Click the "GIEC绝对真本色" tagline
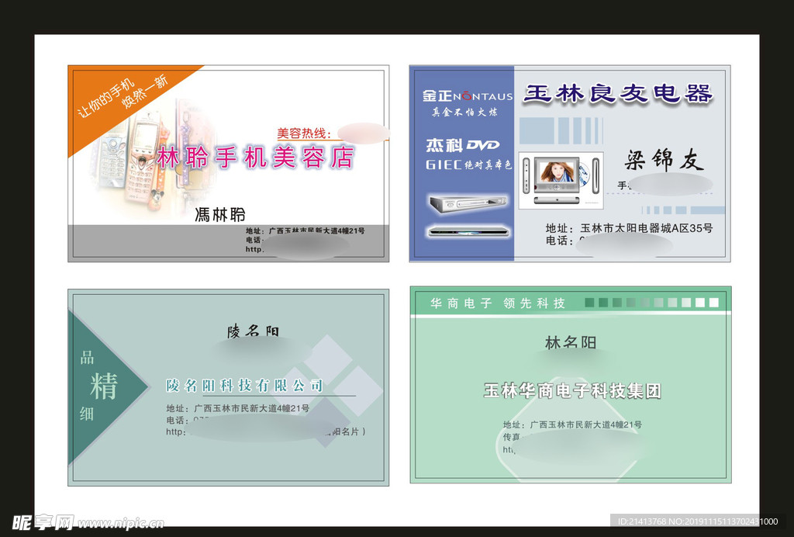 [468, 165]
